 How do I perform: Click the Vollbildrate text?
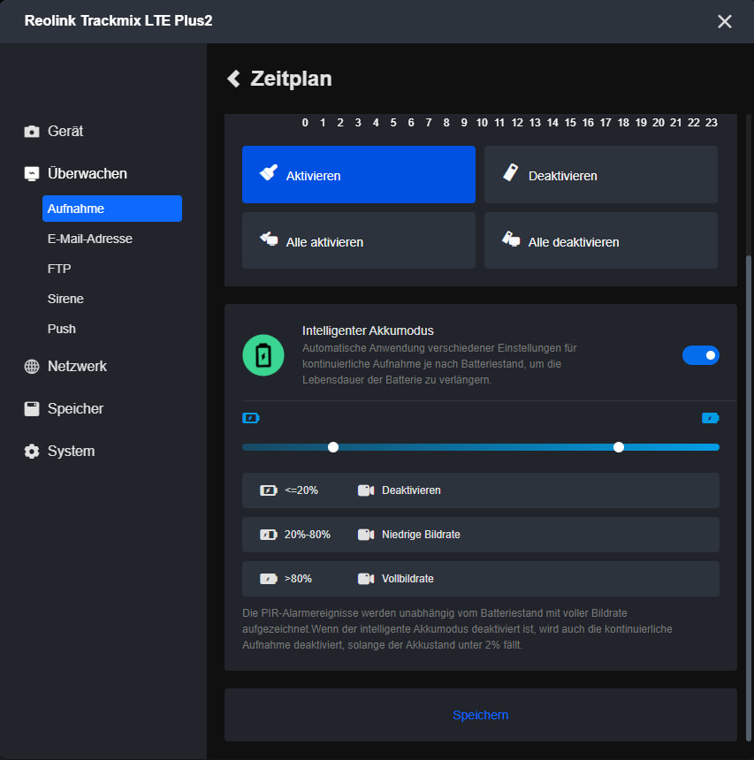pyautogui.click(x=407, y=579)
